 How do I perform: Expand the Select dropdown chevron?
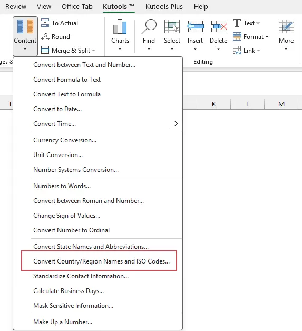tap(172, 49)
